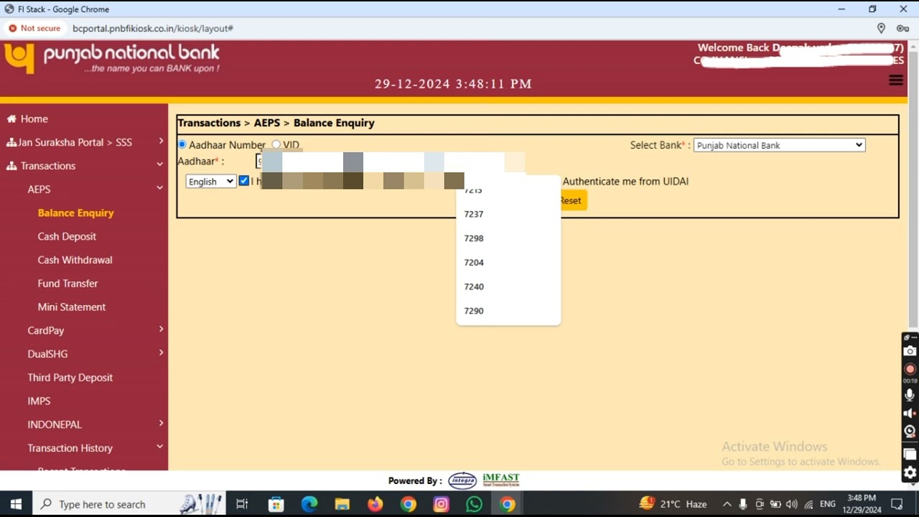Viewport: 919px width, 517px height.
Task: Open the hamburger menu icon in header
Action: 895,80
